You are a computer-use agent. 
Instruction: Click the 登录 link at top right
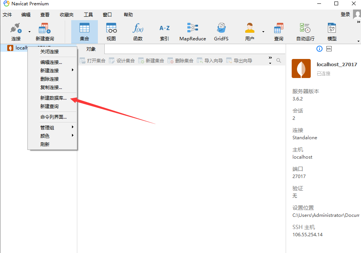345,14
